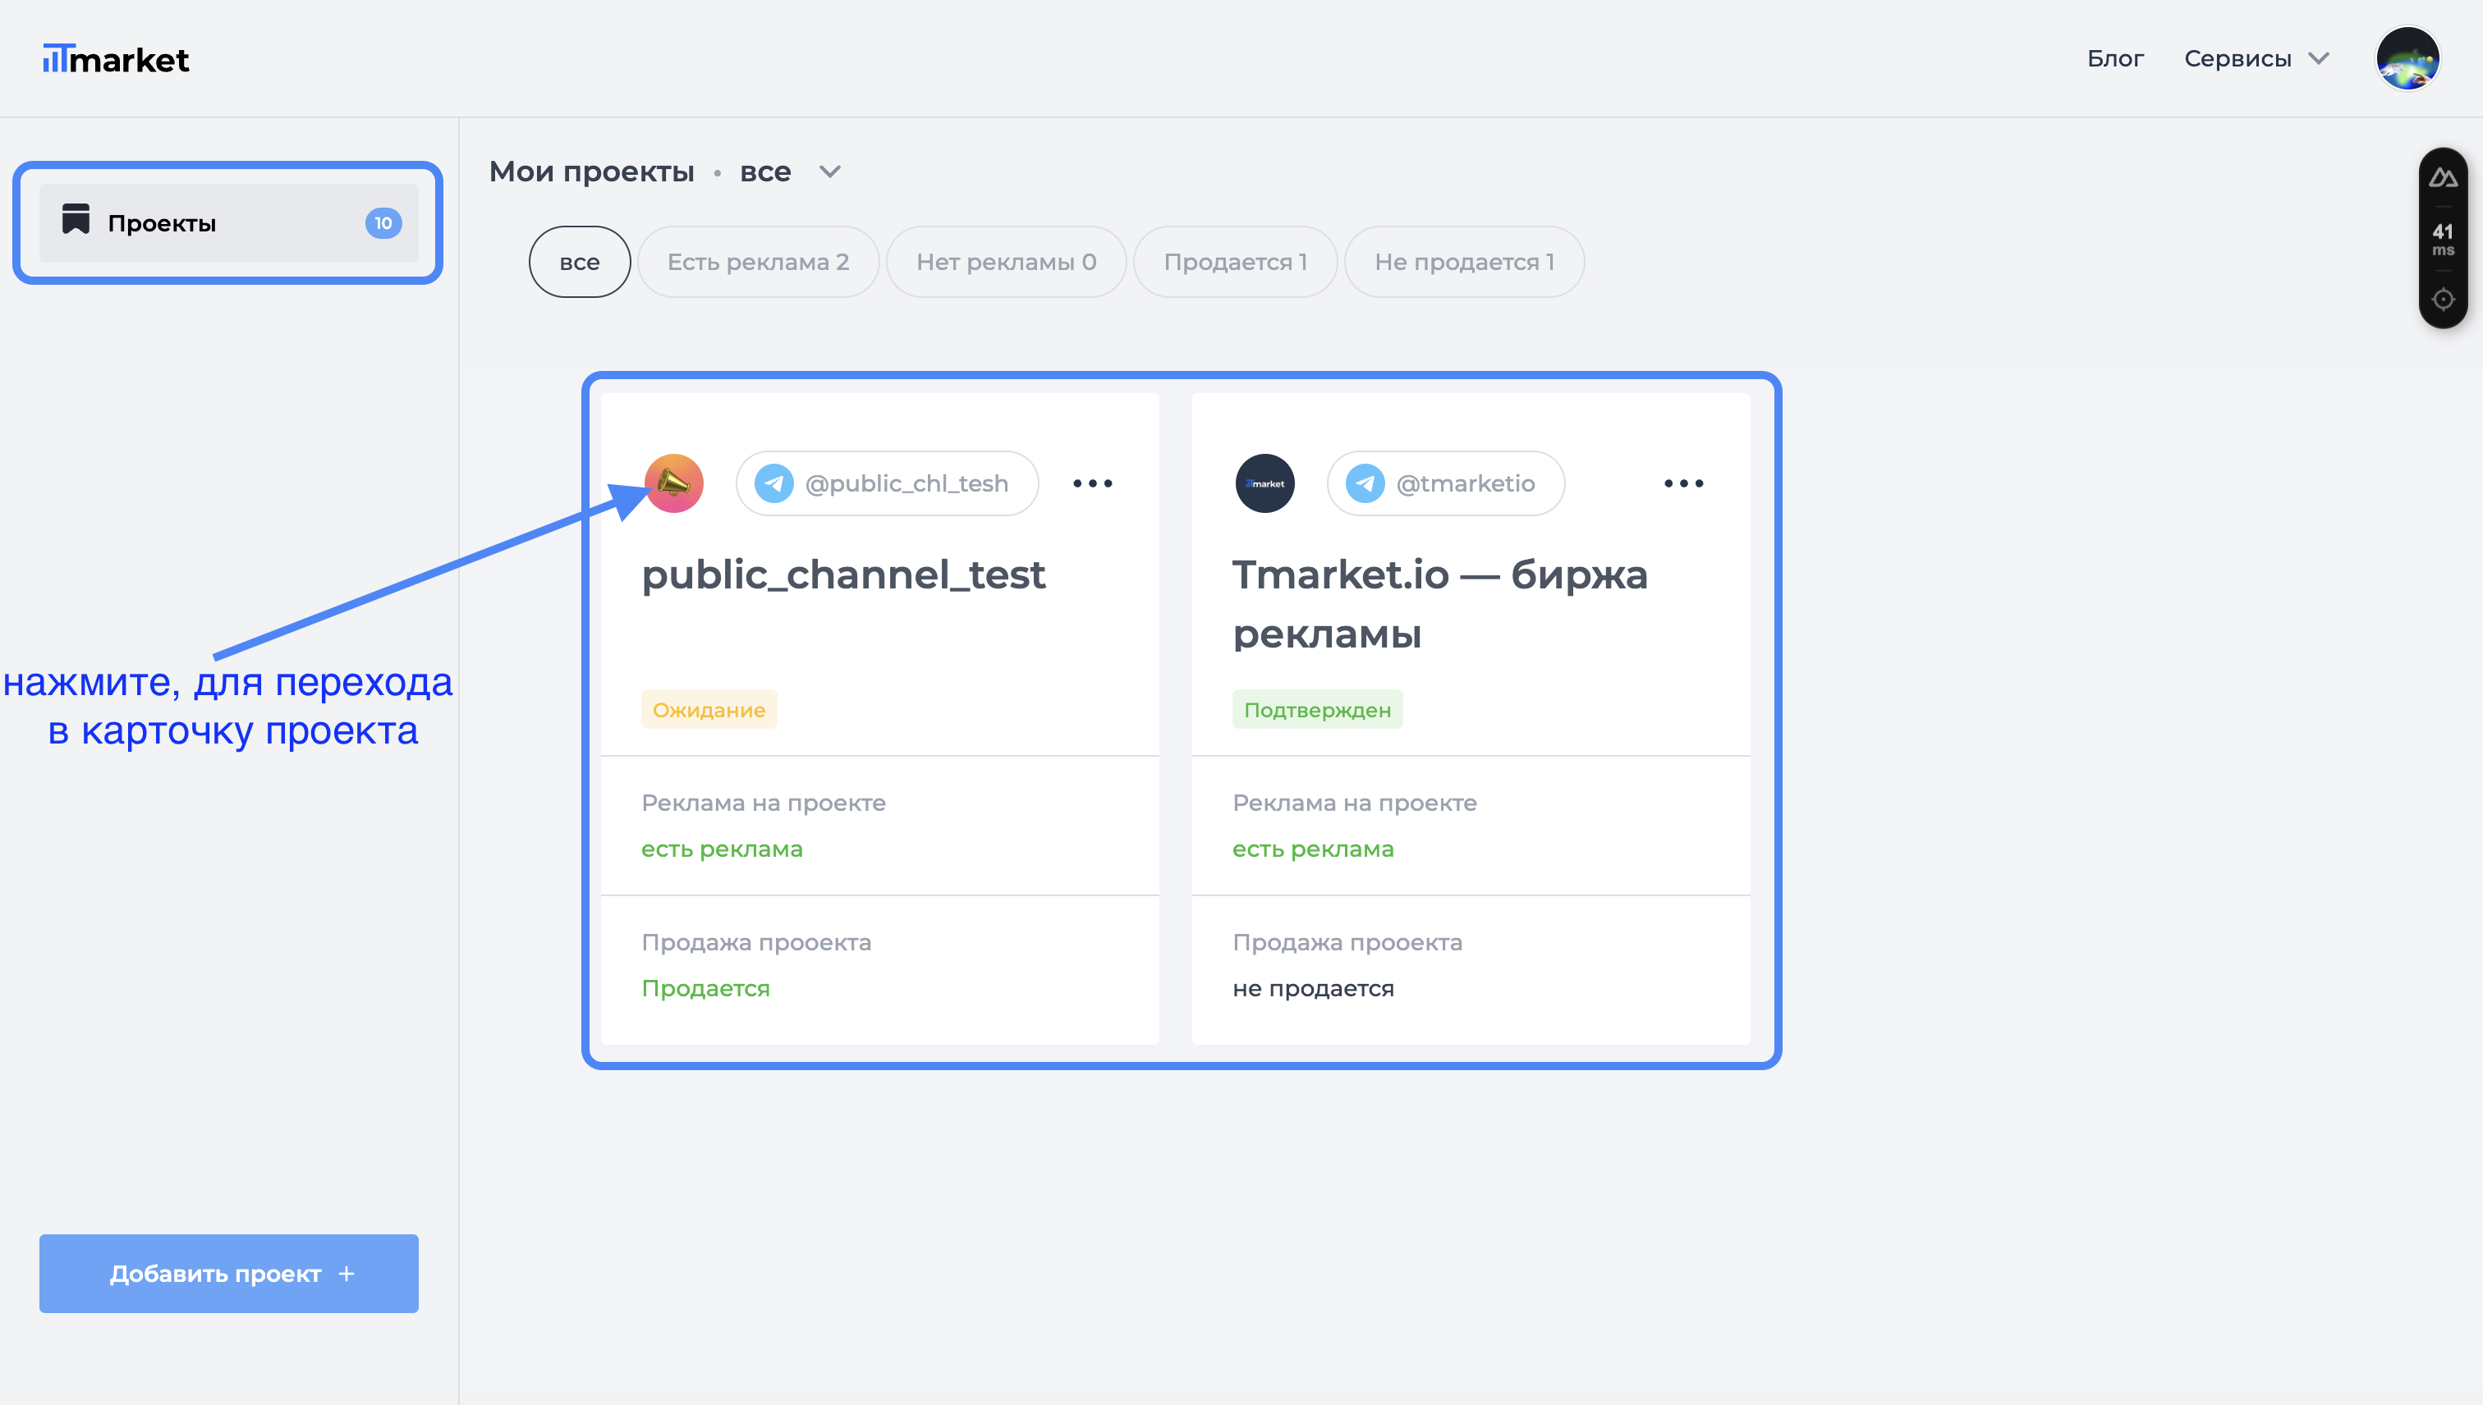Viewport: 2483px width, 1405px height.
Task: Open the user profile avatar
Action: [2407, 59]
